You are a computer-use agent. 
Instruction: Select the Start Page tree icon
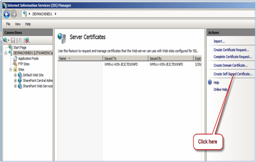[x=11, y=47]
